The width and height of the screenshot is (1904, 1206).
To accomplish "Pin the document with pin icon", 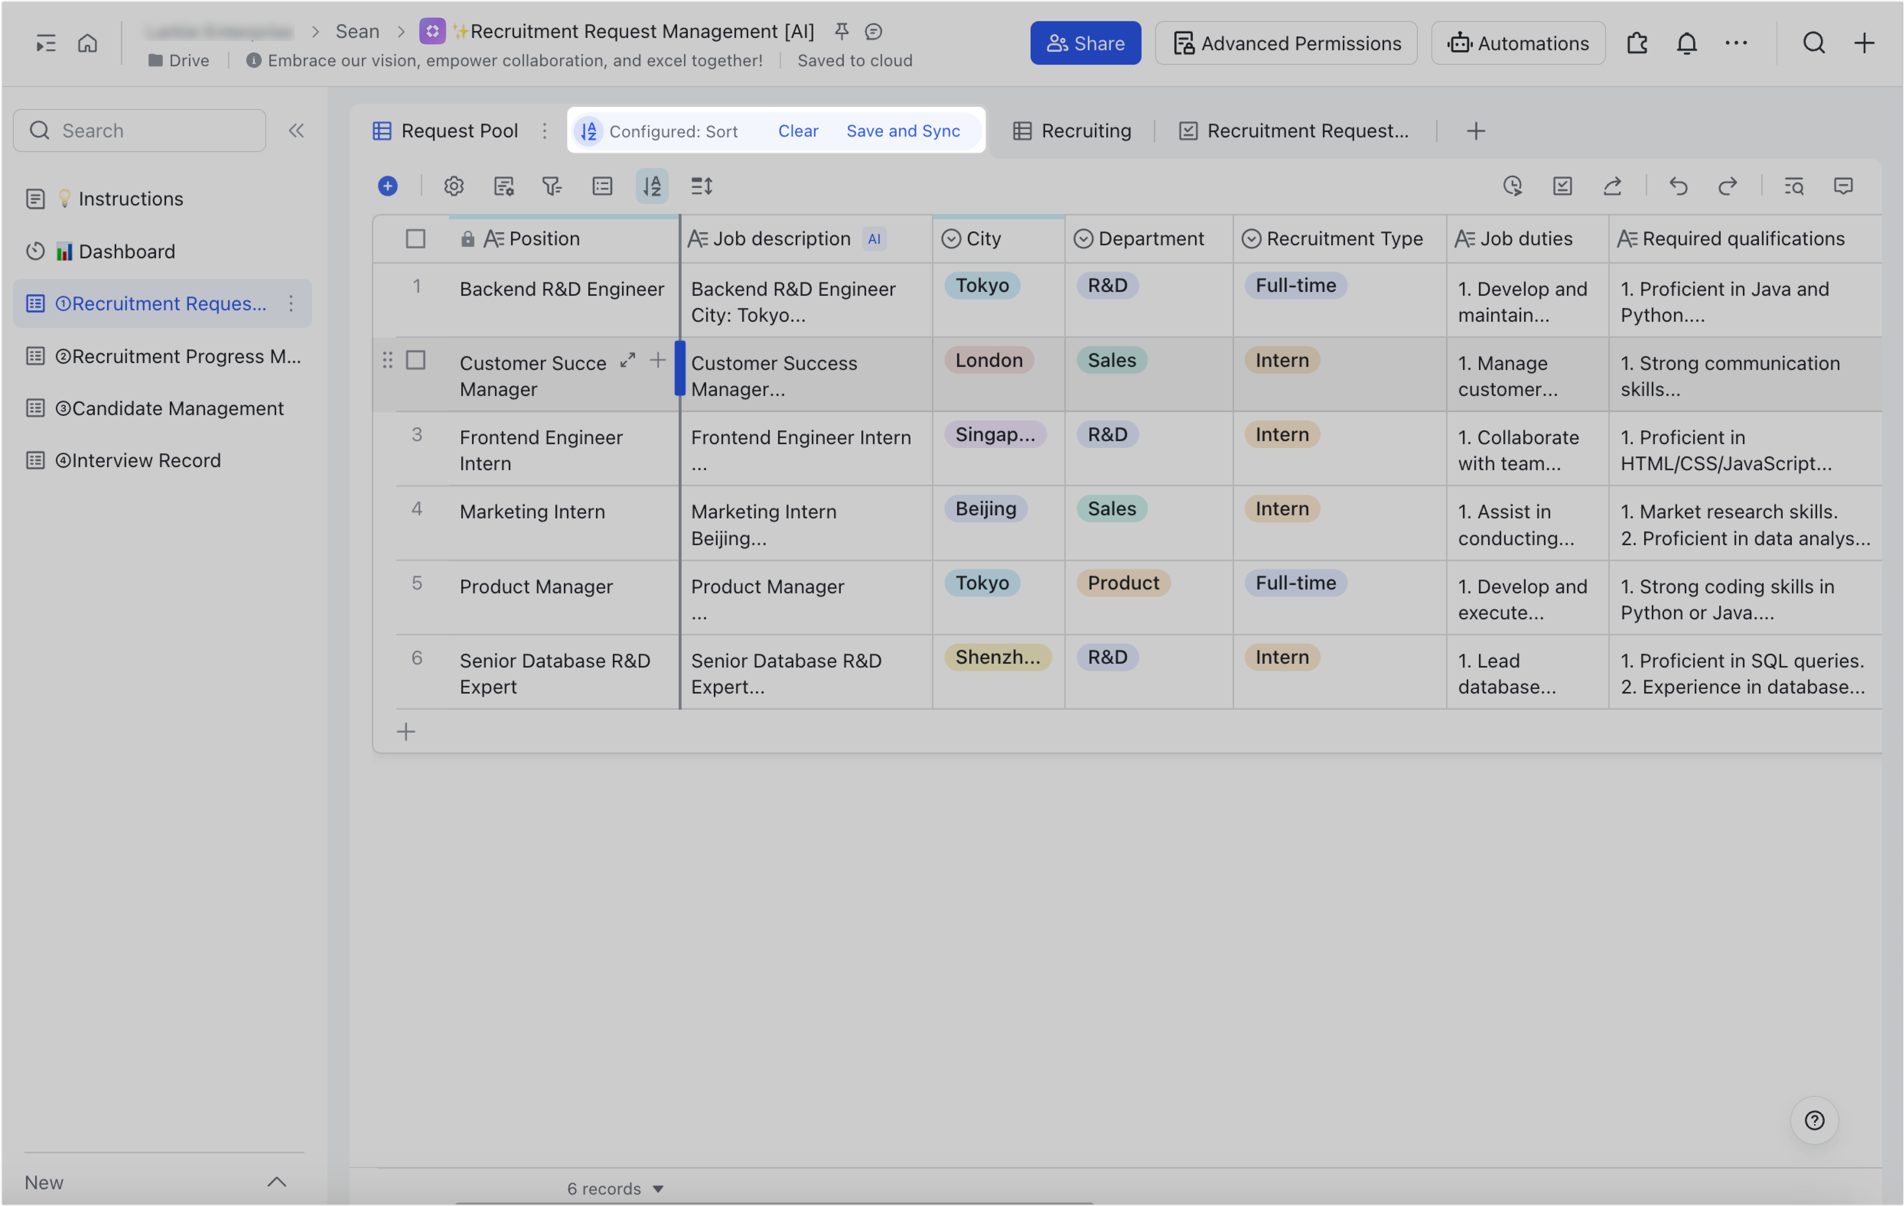I will pyautogui.click(x=841, y=31).
